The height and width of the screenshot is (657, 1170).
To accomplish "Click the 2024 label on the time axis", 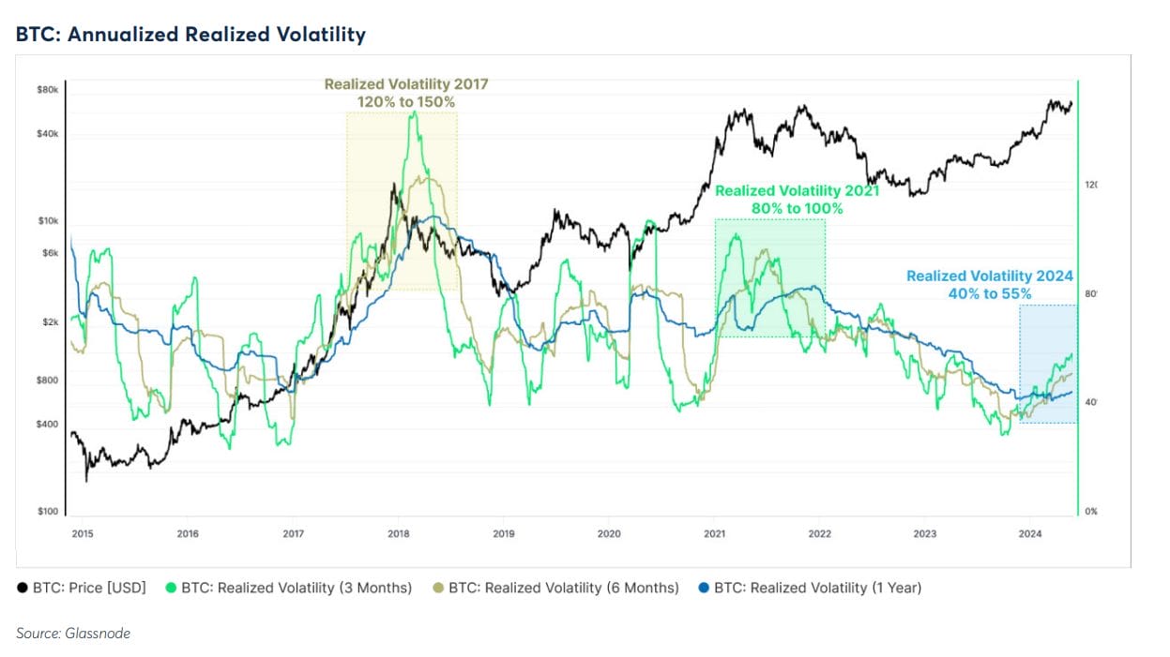I will pos(1029,534).
